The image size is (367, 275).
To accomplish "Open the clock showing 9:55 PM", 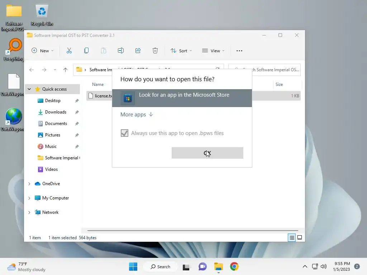I will [342, 266].
